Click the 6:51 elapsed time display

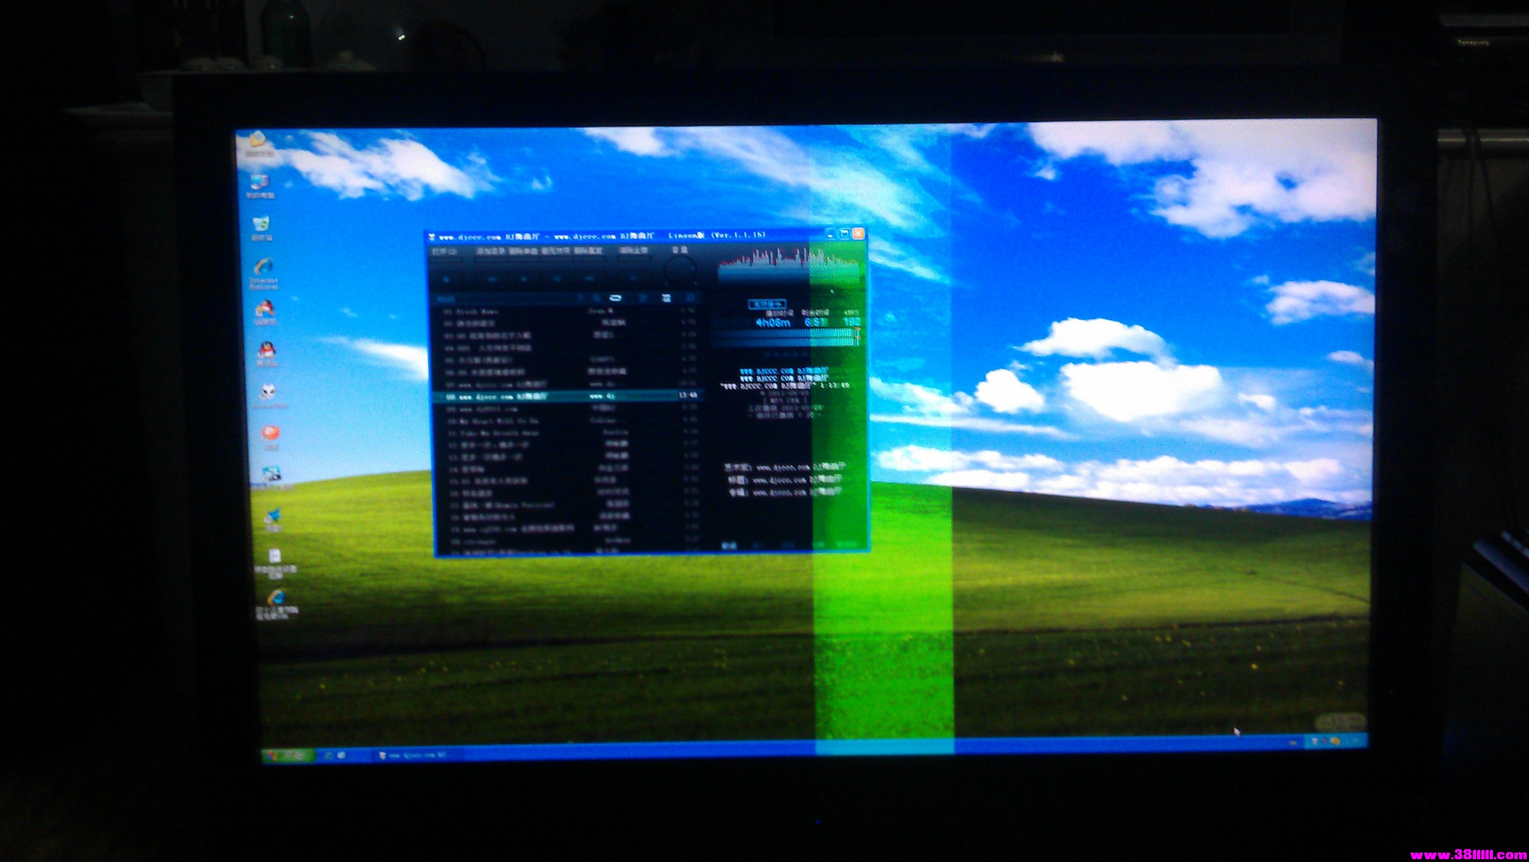(816, 322)
